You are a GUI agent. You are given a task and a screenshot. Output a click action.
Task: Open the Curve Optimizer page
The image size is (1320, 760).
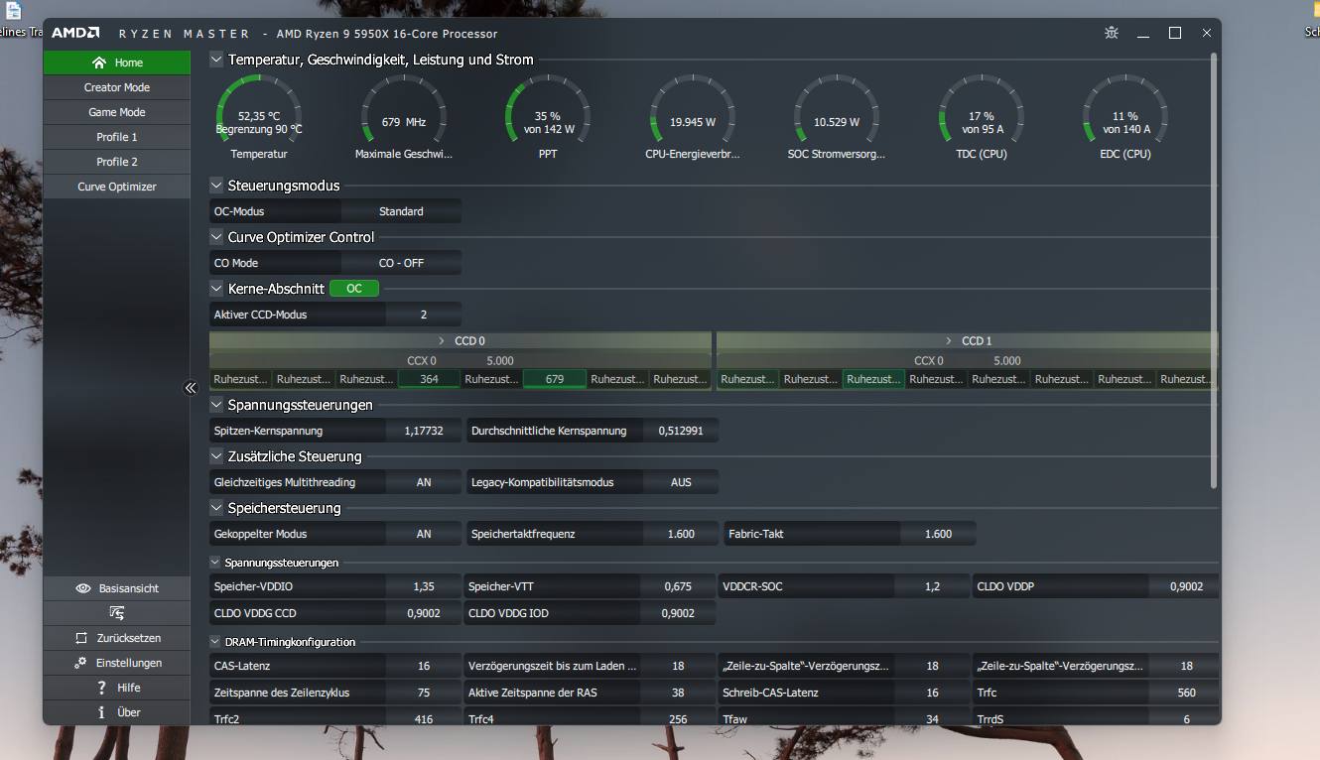point(117,187)
